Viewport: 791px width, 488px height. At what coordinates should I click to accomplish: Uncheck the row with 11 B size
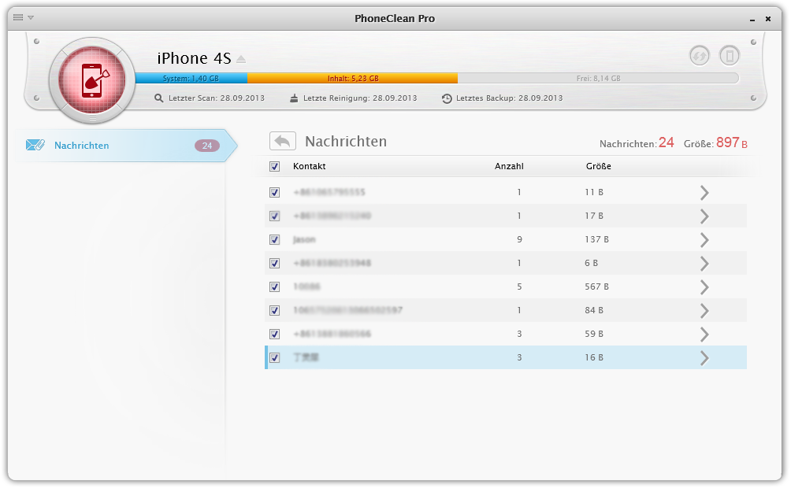click(x=274, y=193)
